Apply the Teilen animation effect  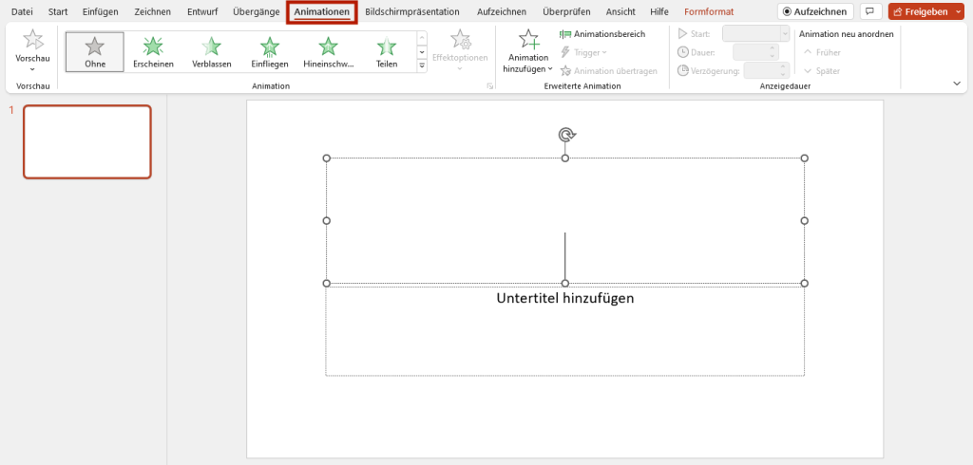[387, 51]
